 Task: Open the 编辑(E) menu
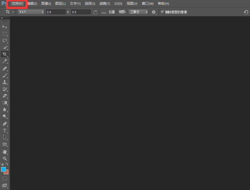[32, 4]
